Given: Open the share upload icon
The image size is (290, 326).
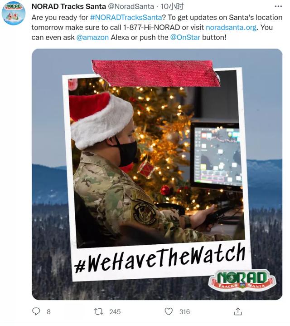Looking at the screenshot, I should tap(238, 311).
